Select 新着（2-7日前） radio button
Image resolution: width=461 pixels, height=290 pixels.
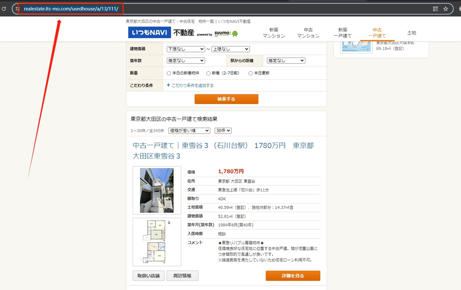pos(208,73)
